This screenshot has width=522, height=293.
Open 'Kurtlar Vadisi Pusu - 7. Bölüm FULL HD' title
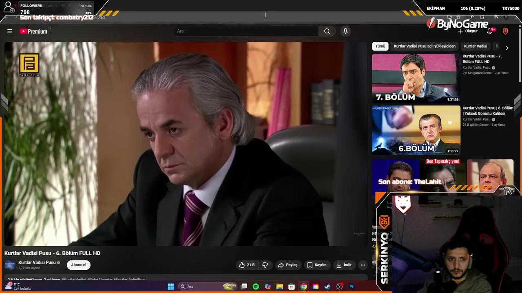pos(482,59)
